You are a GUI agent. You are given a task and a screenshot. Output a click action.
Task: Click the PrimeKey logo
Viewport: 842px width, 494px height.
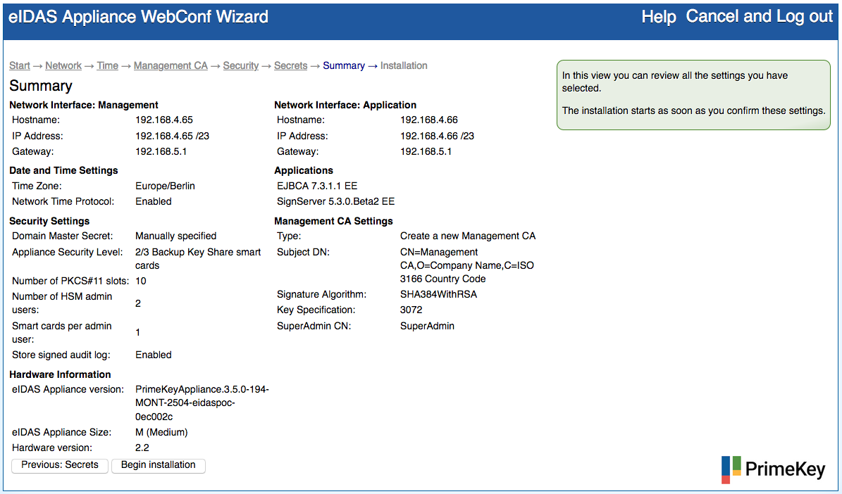[x=773, y=469]
